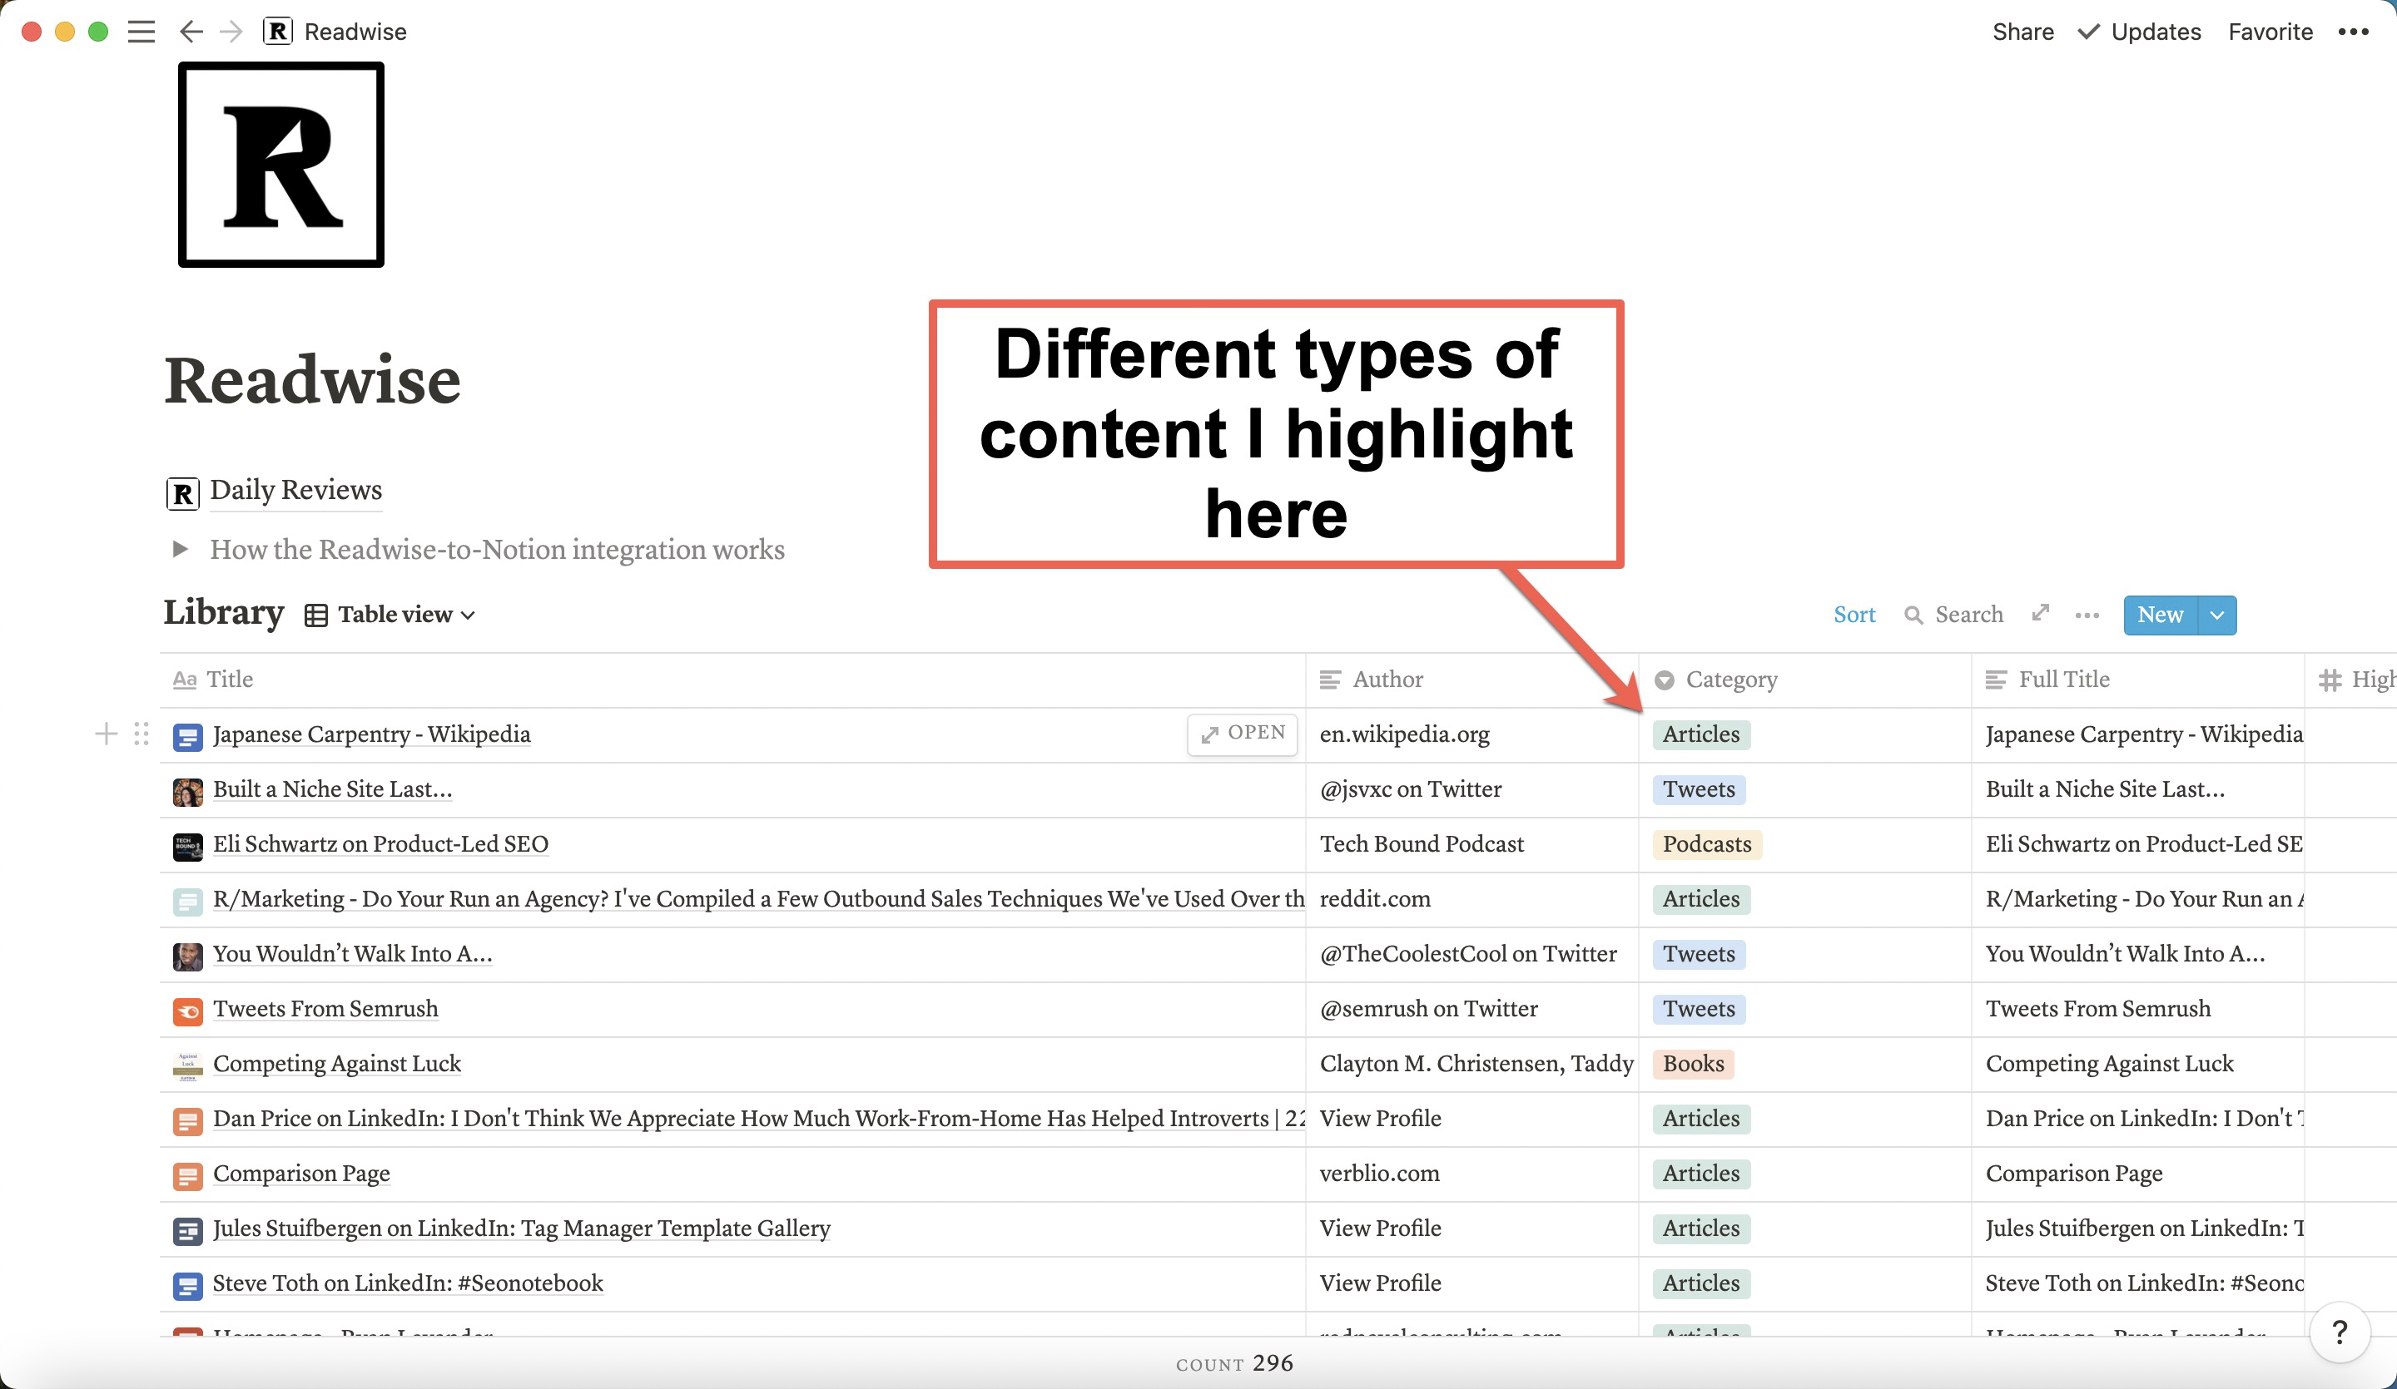Click the Full Title column header
The width and height of the screenshot is (2397, 1389).
coord(2137,680)
